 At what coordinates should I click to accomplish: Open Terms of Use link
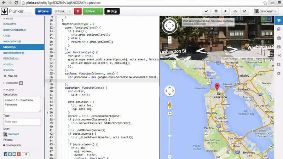click(x=246, y=59)
